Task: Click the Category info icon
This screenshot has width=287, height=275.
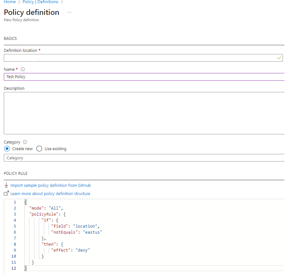Action: click(x=25, y=142)
